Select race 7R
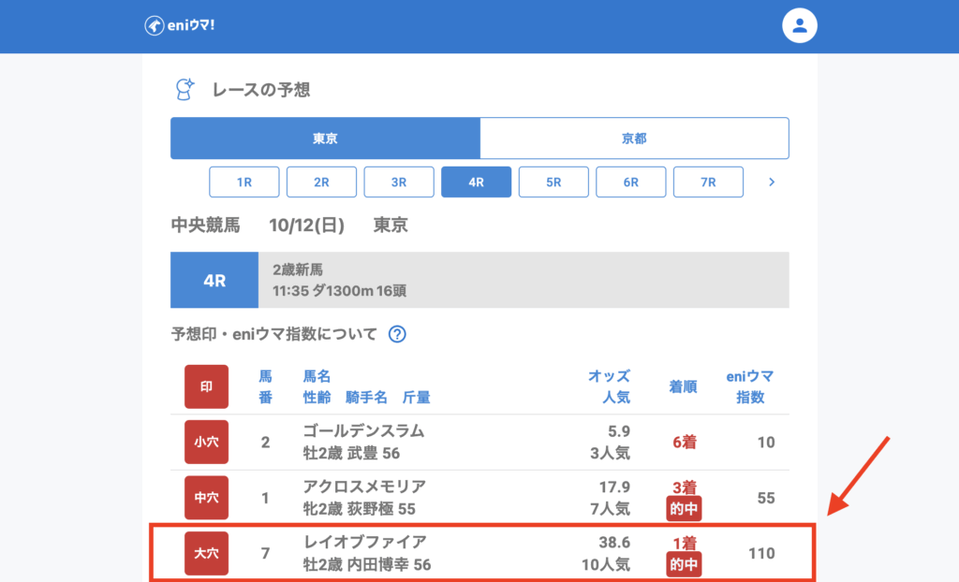 [x=708, y=182]
